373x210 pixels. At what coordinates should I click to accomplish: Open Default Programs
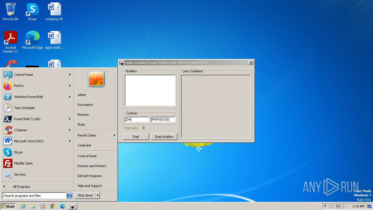pos(90,176)
